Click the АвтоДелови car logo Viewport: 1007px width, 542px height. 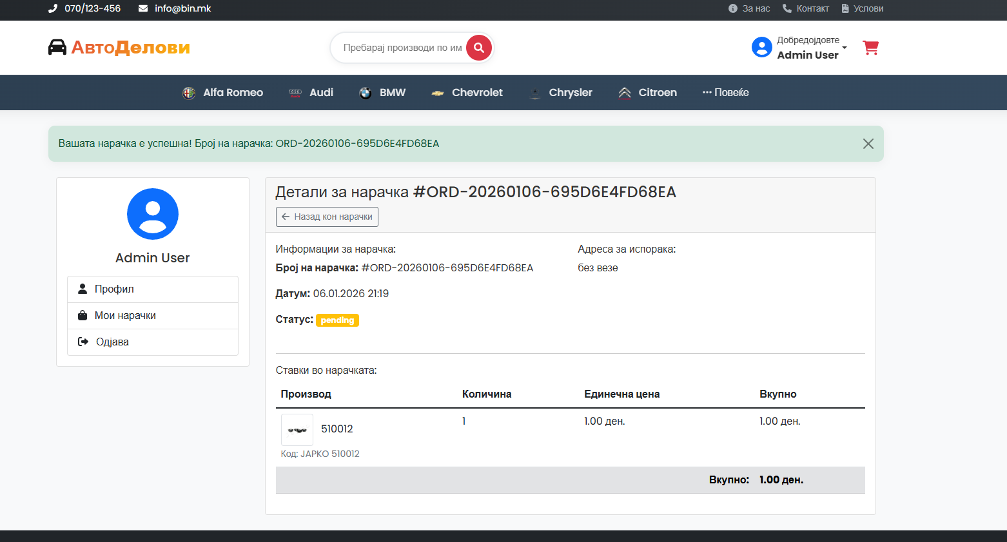pyautogui.click(x=59, y=46)
